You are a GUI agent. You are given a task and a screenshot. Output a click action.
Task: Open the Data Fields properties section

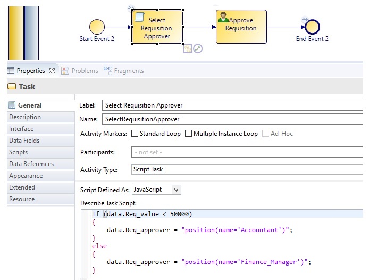24,141
